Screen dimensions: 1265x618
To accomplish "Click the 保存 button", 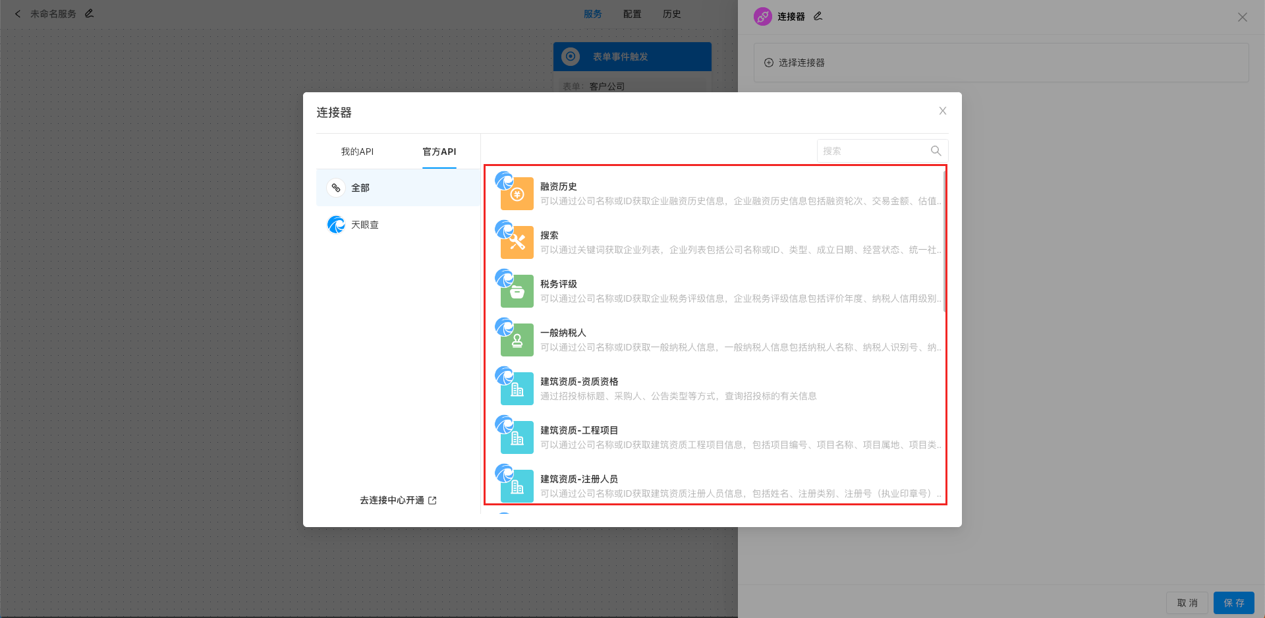I will [1233, 602].
